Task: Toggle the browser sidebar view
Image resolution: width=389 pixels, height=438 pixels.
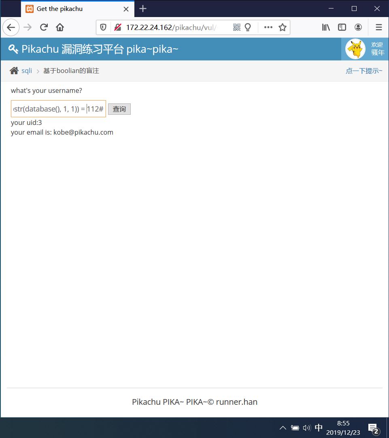Action: 342,28
